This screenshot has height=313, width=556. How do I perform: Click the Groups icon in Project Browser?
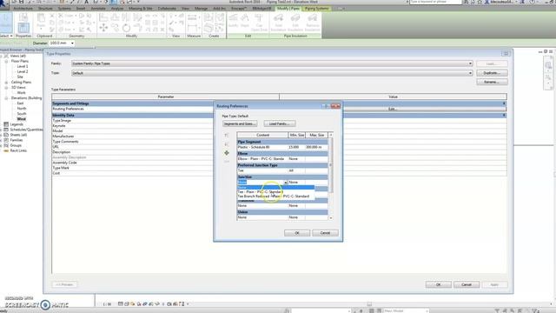6,145
